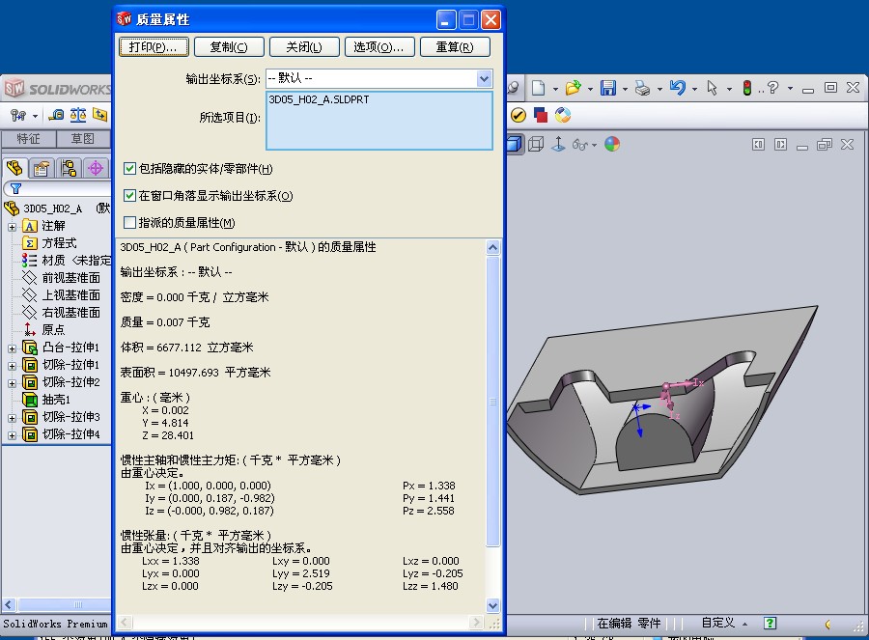The width and height of the screenshot is (869, 640).
Task: Open the PropertyManager panel tab
Action: coord(42,168)
